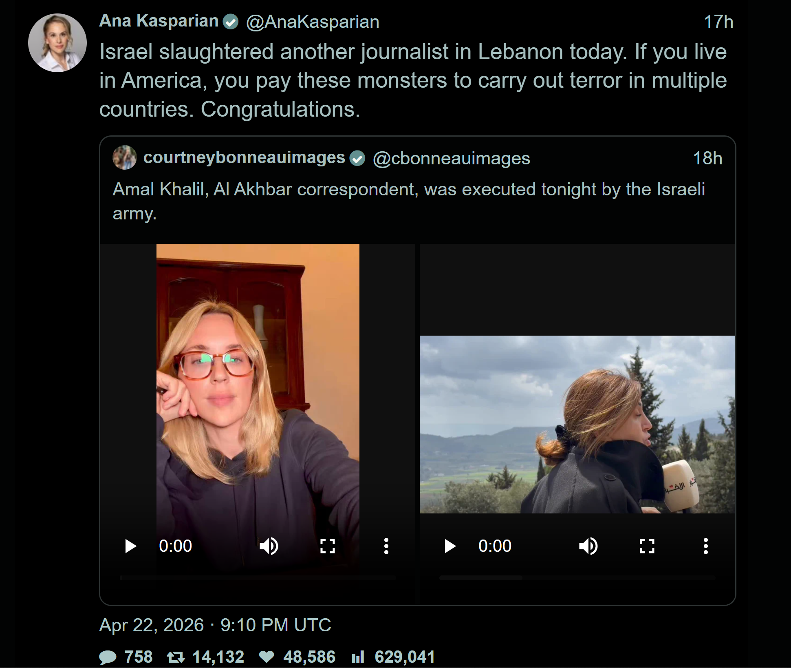Open Ana Kasparian's profile picture
Viewport: 791px width, 668px height.
[57, 43]
